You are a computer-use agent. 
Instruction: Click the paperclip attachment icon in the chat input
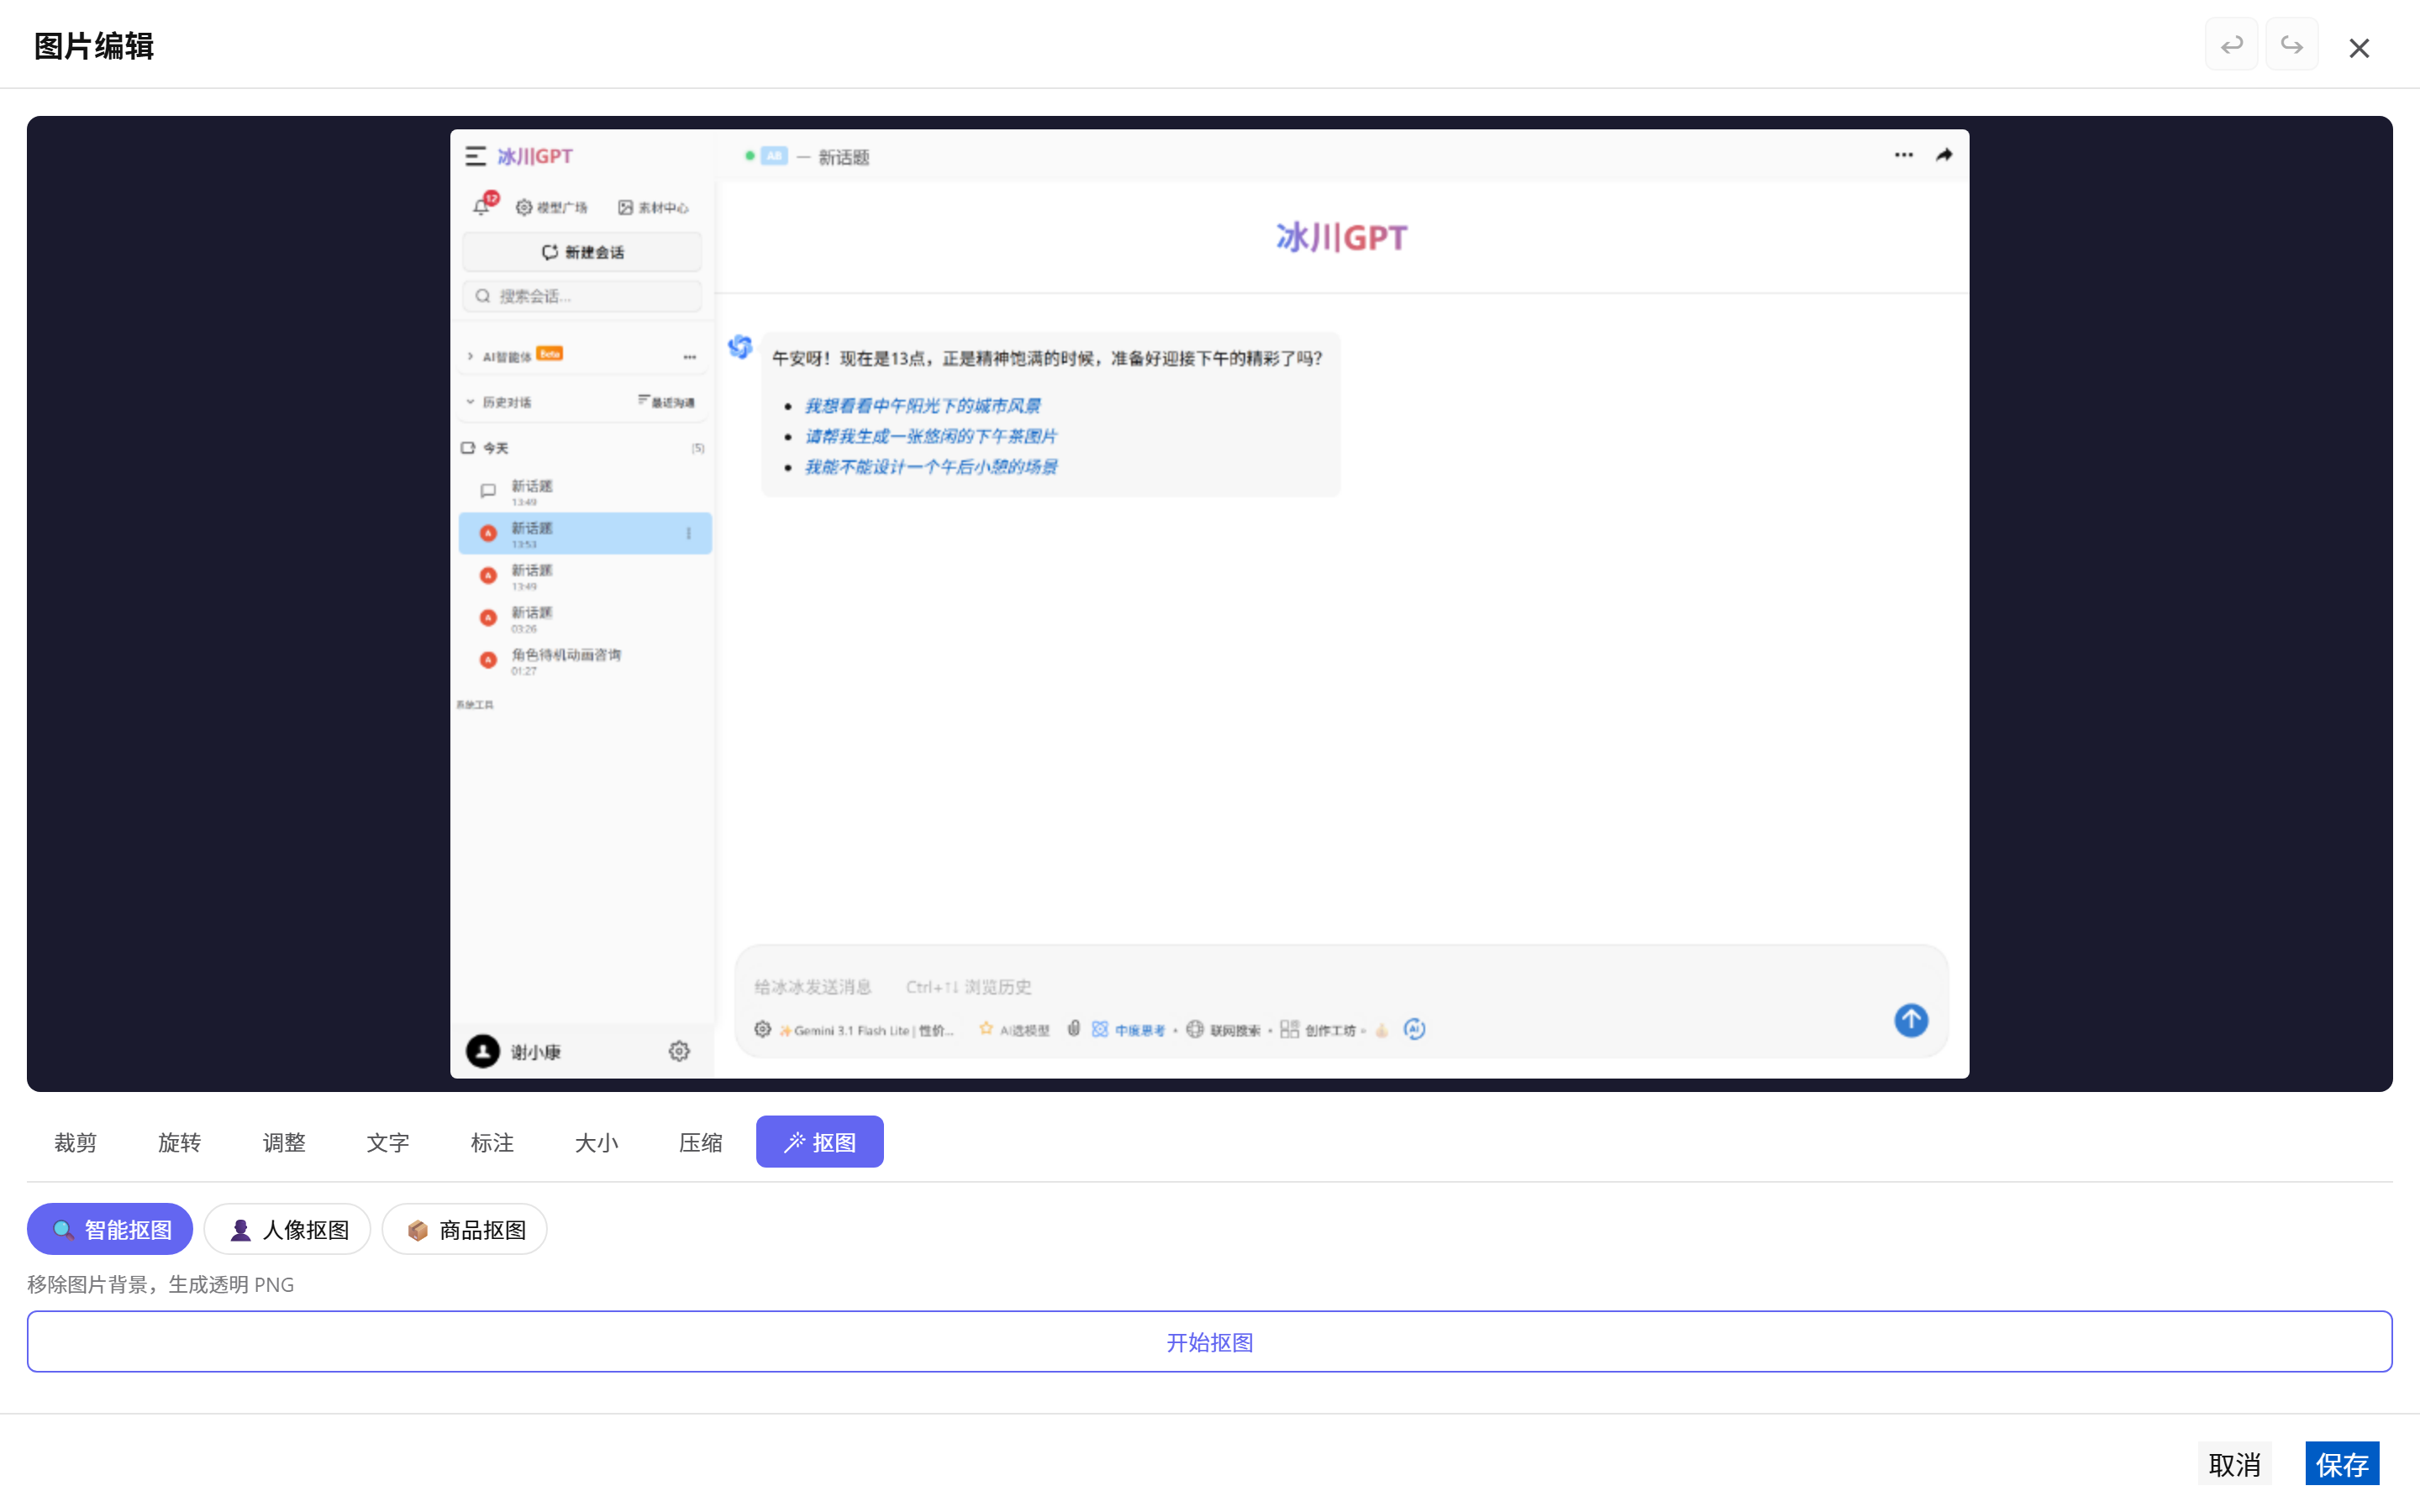click(x=1074, y=1029)
